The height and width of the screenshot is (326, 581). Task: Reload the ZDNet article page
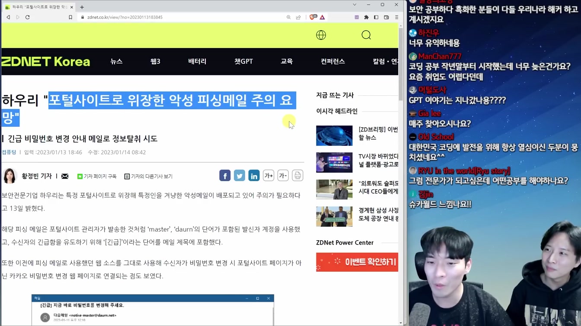28,17
